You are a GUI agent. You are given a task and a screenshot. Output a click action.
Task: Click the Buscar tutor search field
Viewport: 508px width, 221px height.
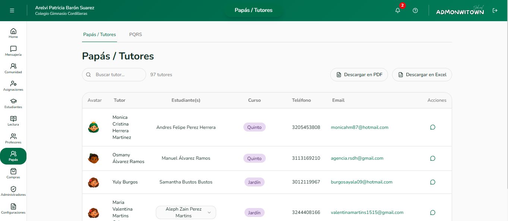(114, 75)
